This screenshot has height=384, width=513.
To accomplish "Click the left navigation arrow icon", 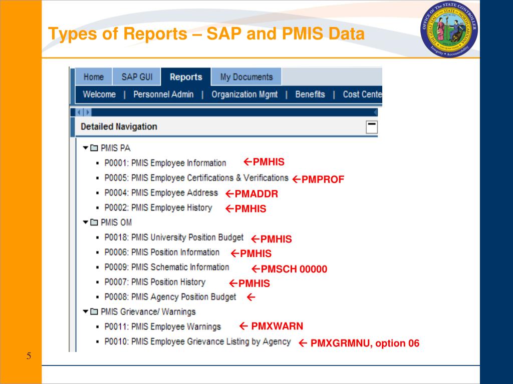I will click(79, 112).
